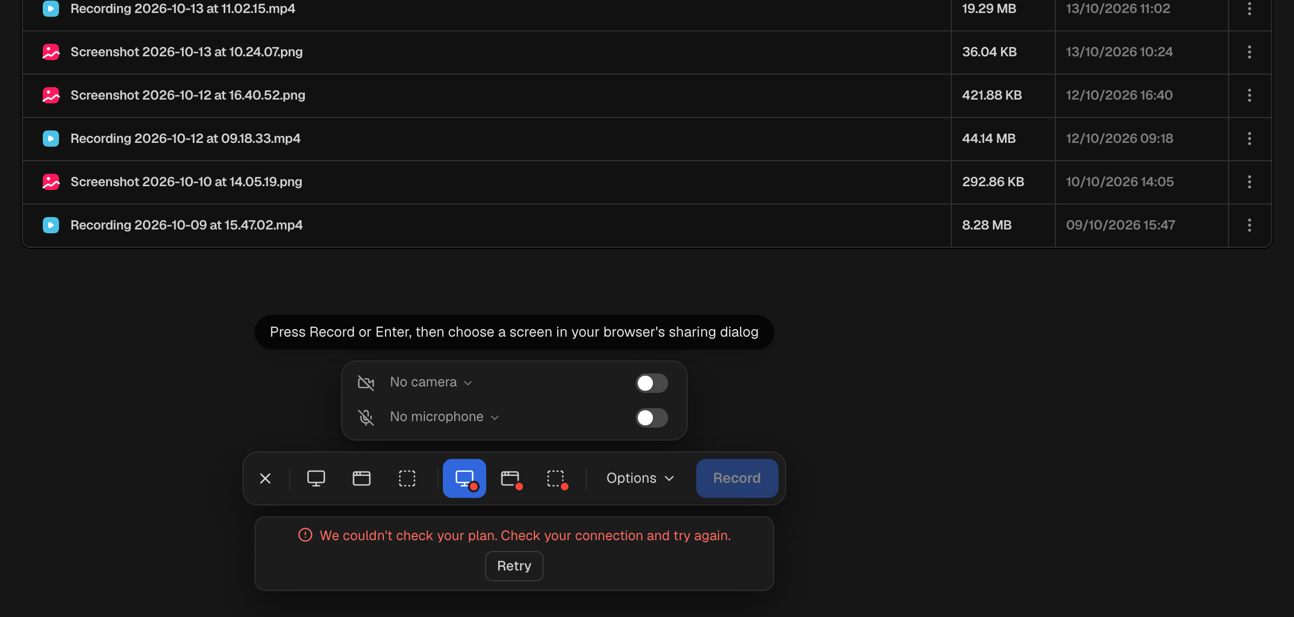Open more options for Recording 2026-10-09 at 15.47.02.mp4
1294x617 pixels.
[x=1250, y=225]
